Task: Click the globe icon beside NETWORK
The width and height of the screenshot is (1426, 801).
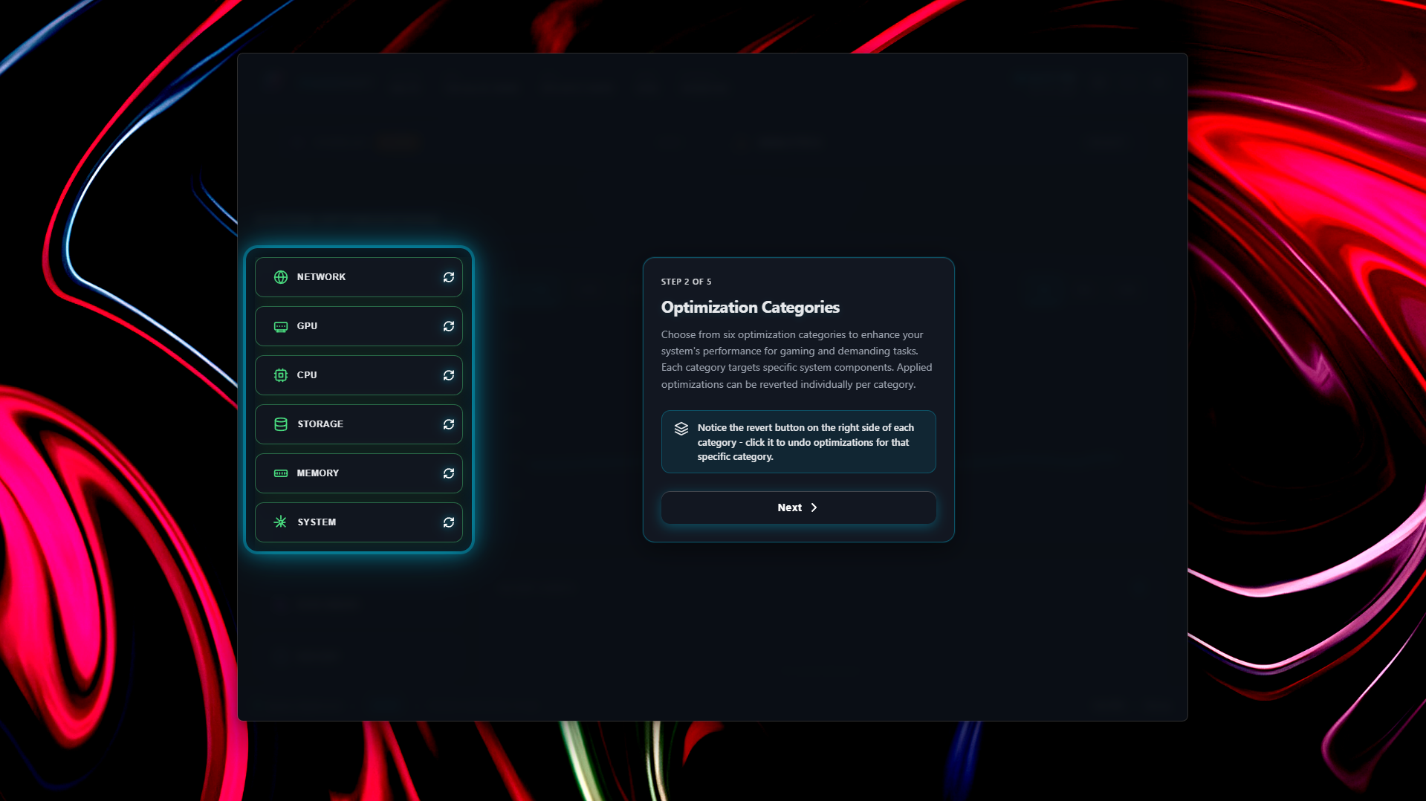Action: (x=280, y=276)
